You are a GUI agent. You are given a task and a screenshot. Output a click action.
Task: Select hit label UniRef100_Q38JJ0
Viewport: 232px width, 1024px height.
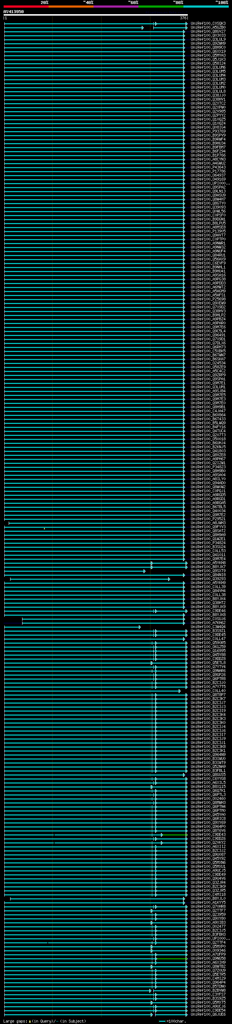point(208,96)
